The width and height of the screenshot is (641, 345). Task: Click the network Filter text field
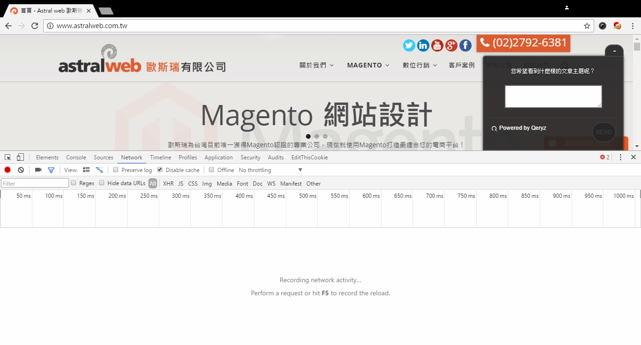pyautogui.click(x=35, y=183)
